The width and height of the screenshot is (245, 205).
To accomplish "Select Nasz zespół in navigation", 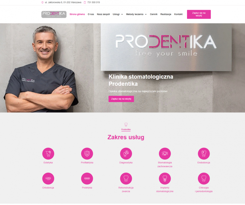I will pyautogui.click(x=103, y=14).
